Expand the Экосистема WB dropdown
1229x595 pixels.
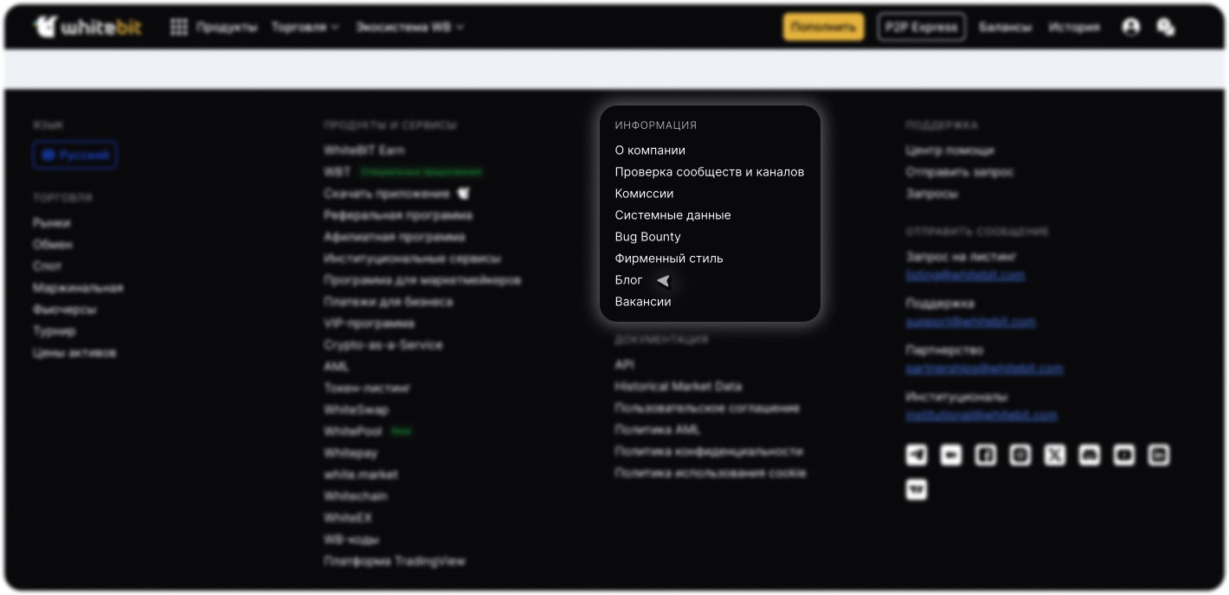click(x=409, y=28)
